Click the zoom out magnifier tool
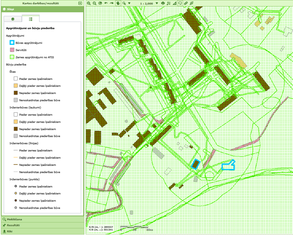293x235 pixels. click(94, 3)
